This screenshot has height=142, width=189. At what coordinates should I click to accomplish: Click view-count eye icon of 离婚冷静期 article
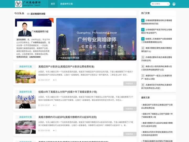click(54, 130)
